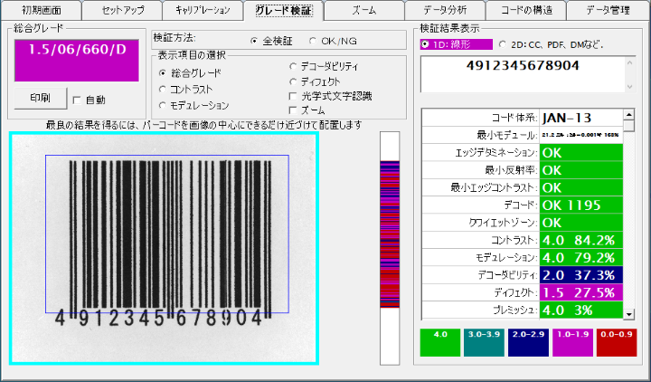Click the エッジデタミネーション OK result
Image resolution: width=651 pixels, height=382 pixels.
point(581,153)
